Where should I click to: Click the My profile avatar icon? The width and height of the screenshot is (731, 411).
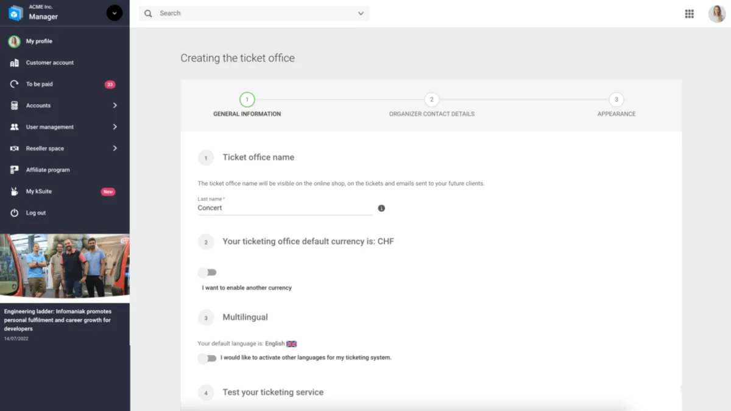[14, 41]
